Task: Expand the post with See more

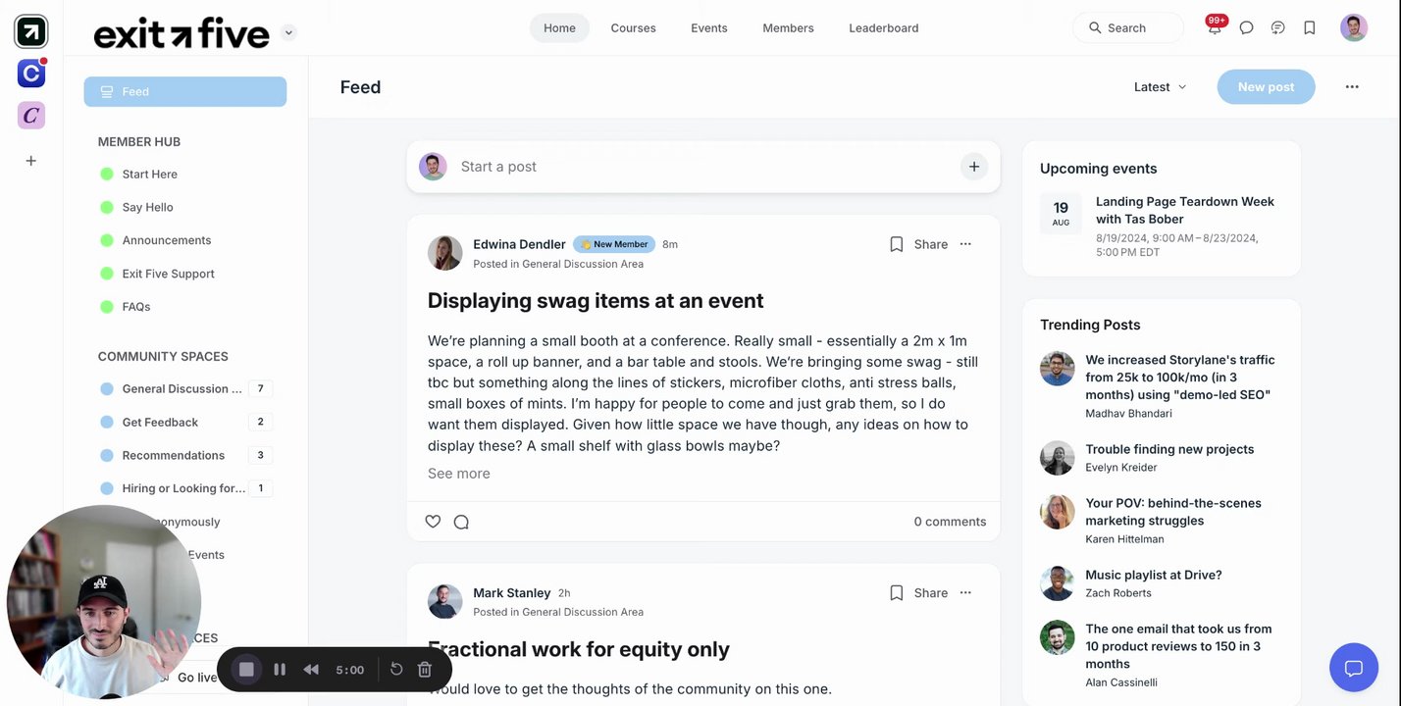Action: click(x=458, y=474)
